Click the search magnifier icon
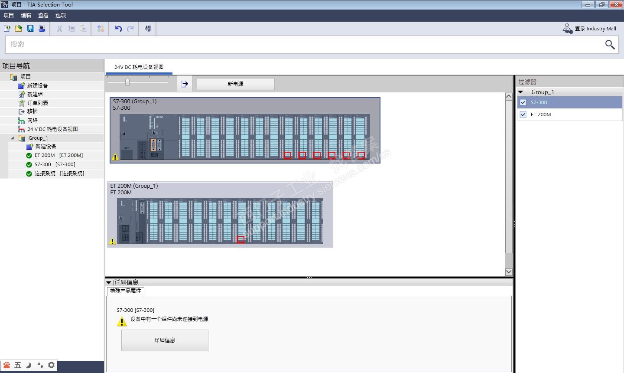The height and width of the screenshot is (373, 624). point(610,44)
